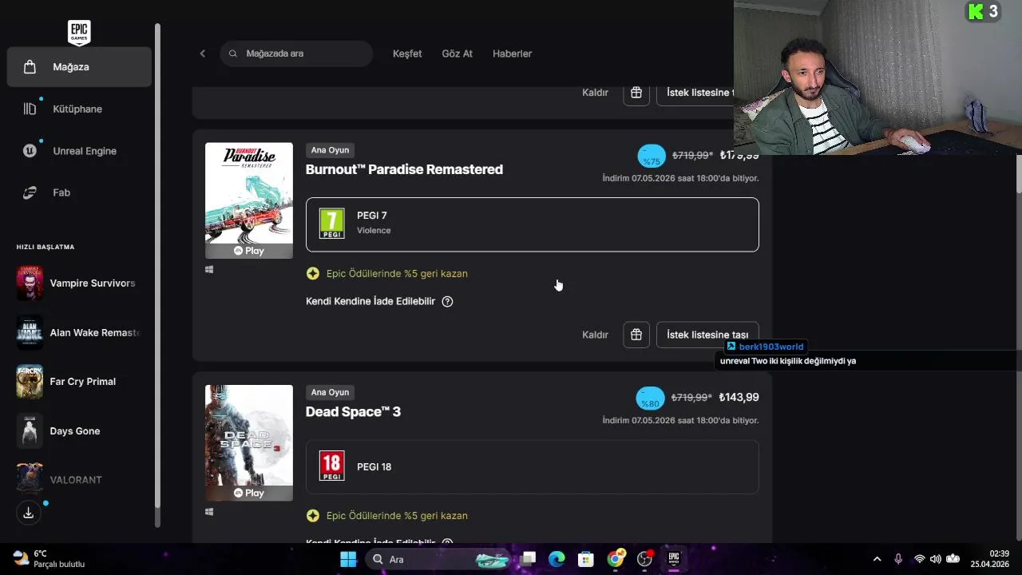
Task: Click the Dead Space 3 price ₺143,99
Action: coord(739,397)
